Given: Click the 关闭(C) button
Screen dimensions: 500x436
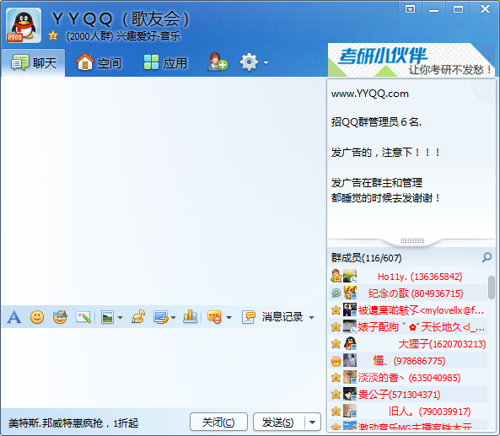Looking at the screenshot, I should [x=218, y=422].
